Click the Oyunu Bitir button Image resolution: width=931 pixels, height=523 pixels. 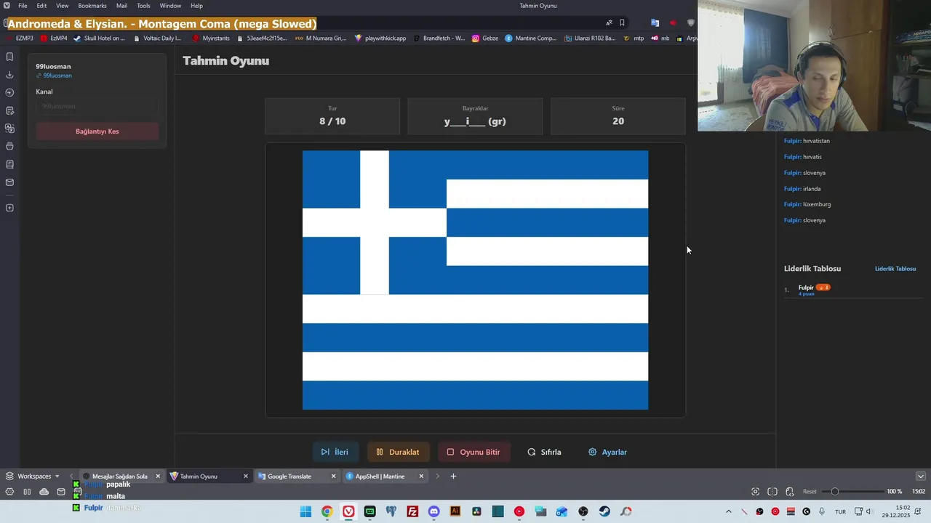[474, 452]
